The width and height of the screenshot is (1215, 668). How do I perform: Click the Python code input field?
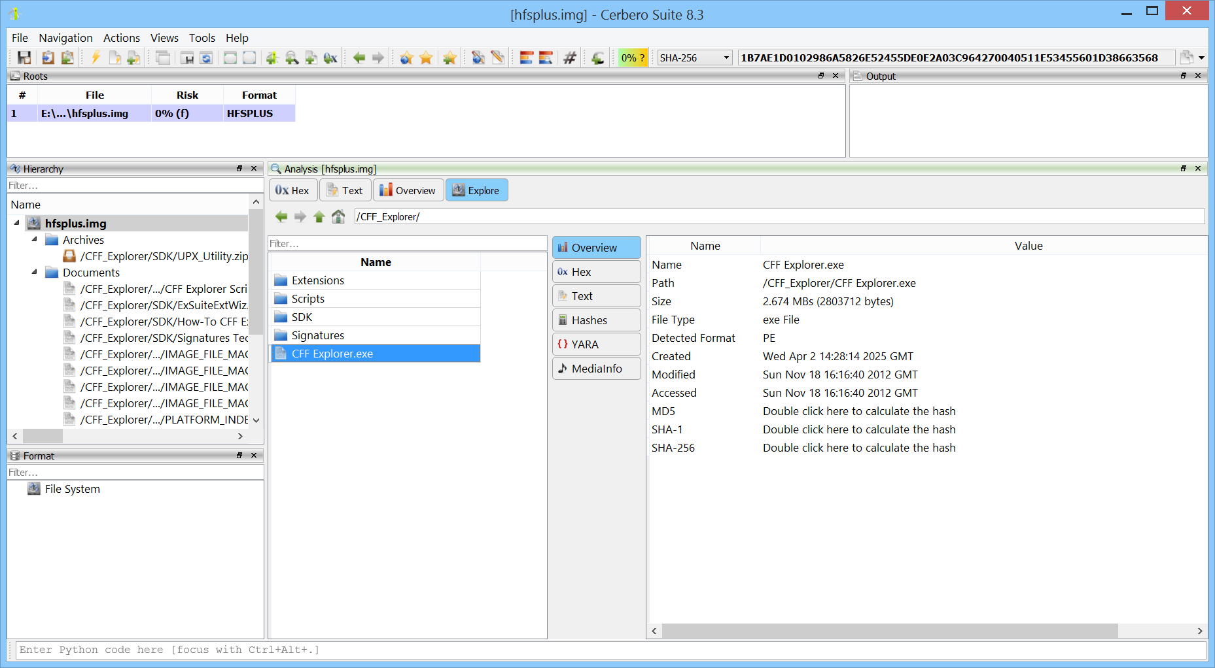click(610, 650)
